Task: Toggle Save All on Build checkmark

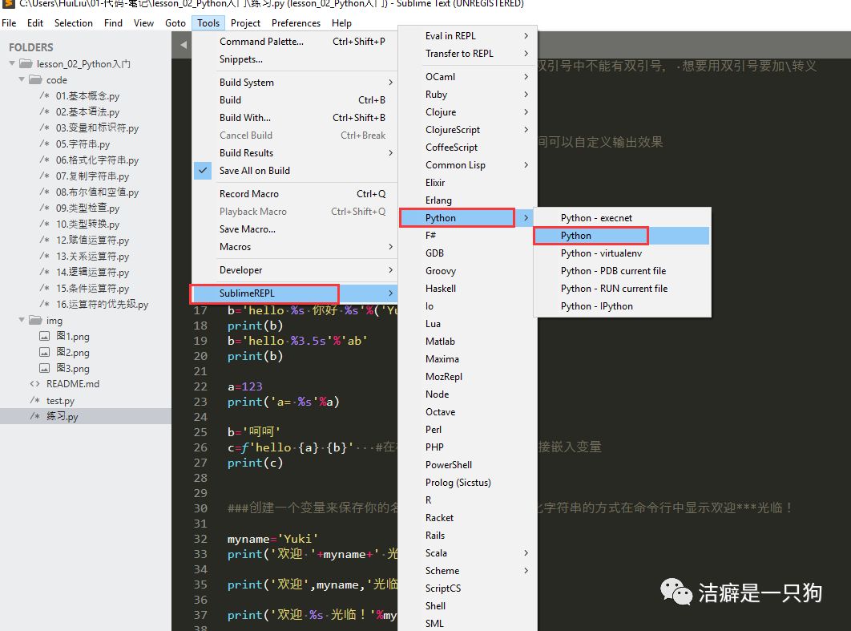Action: 203,171
